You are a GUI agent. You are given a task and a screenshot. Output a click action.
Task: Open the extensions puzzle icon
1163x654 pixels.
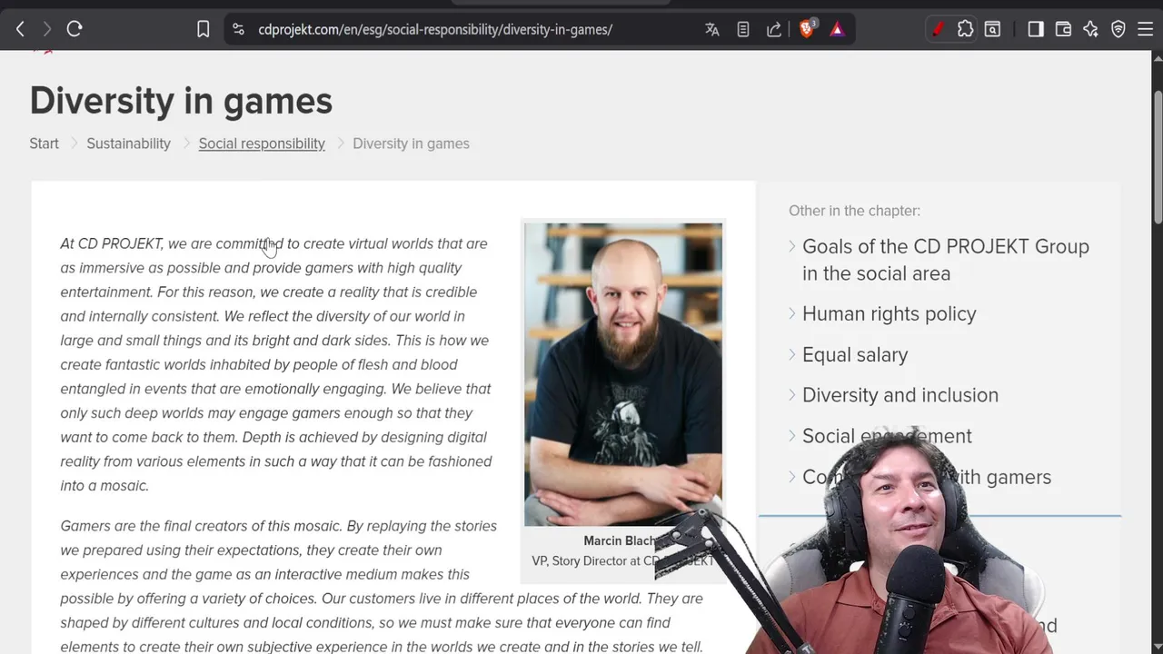965,29
